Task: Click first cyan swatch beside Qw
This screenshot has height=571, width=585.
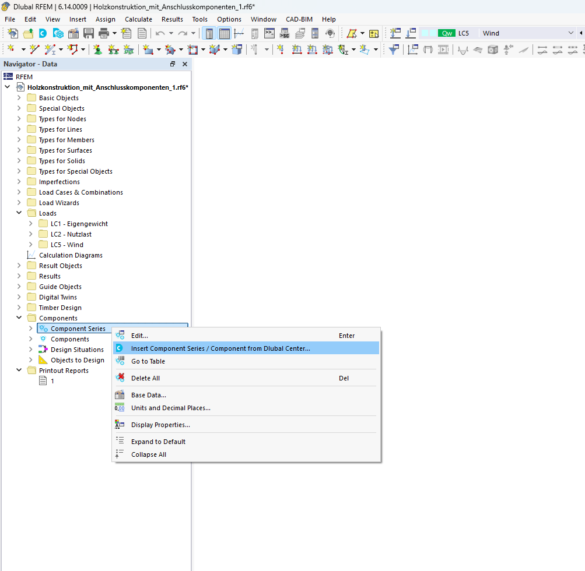Action: tap(425, 33)
